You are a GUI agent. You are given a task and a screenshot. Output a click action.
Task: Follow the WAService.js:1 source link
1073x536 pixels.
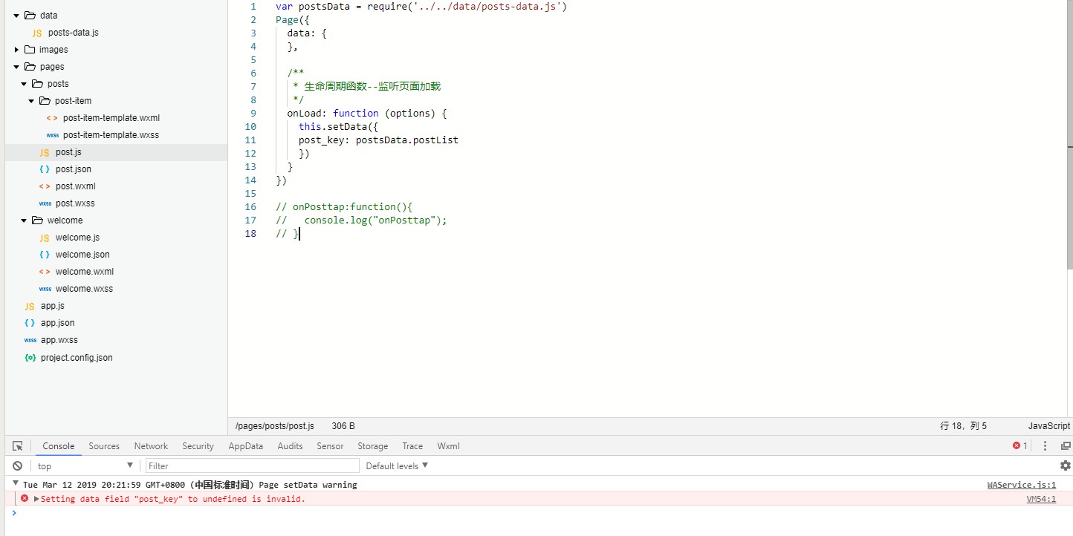1021,485
